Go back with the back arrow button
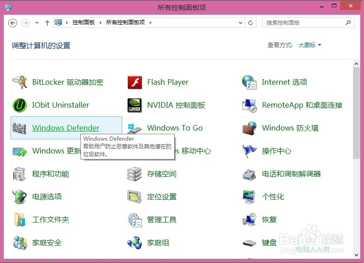This screenshot has width=364, height=263. (x=12, y=23)
